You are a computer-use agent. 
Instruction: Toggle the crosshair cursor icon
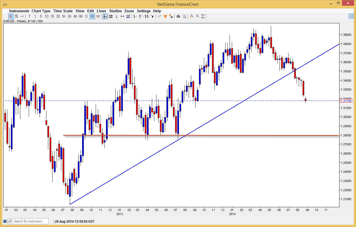(105, 16)
